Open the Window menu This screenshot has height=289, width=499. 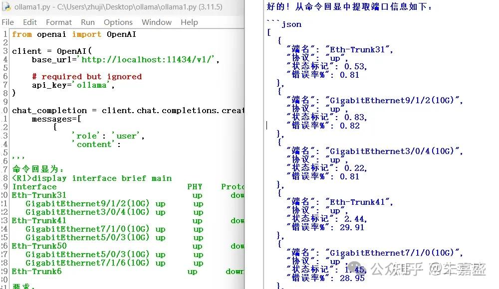coord(157,22)
